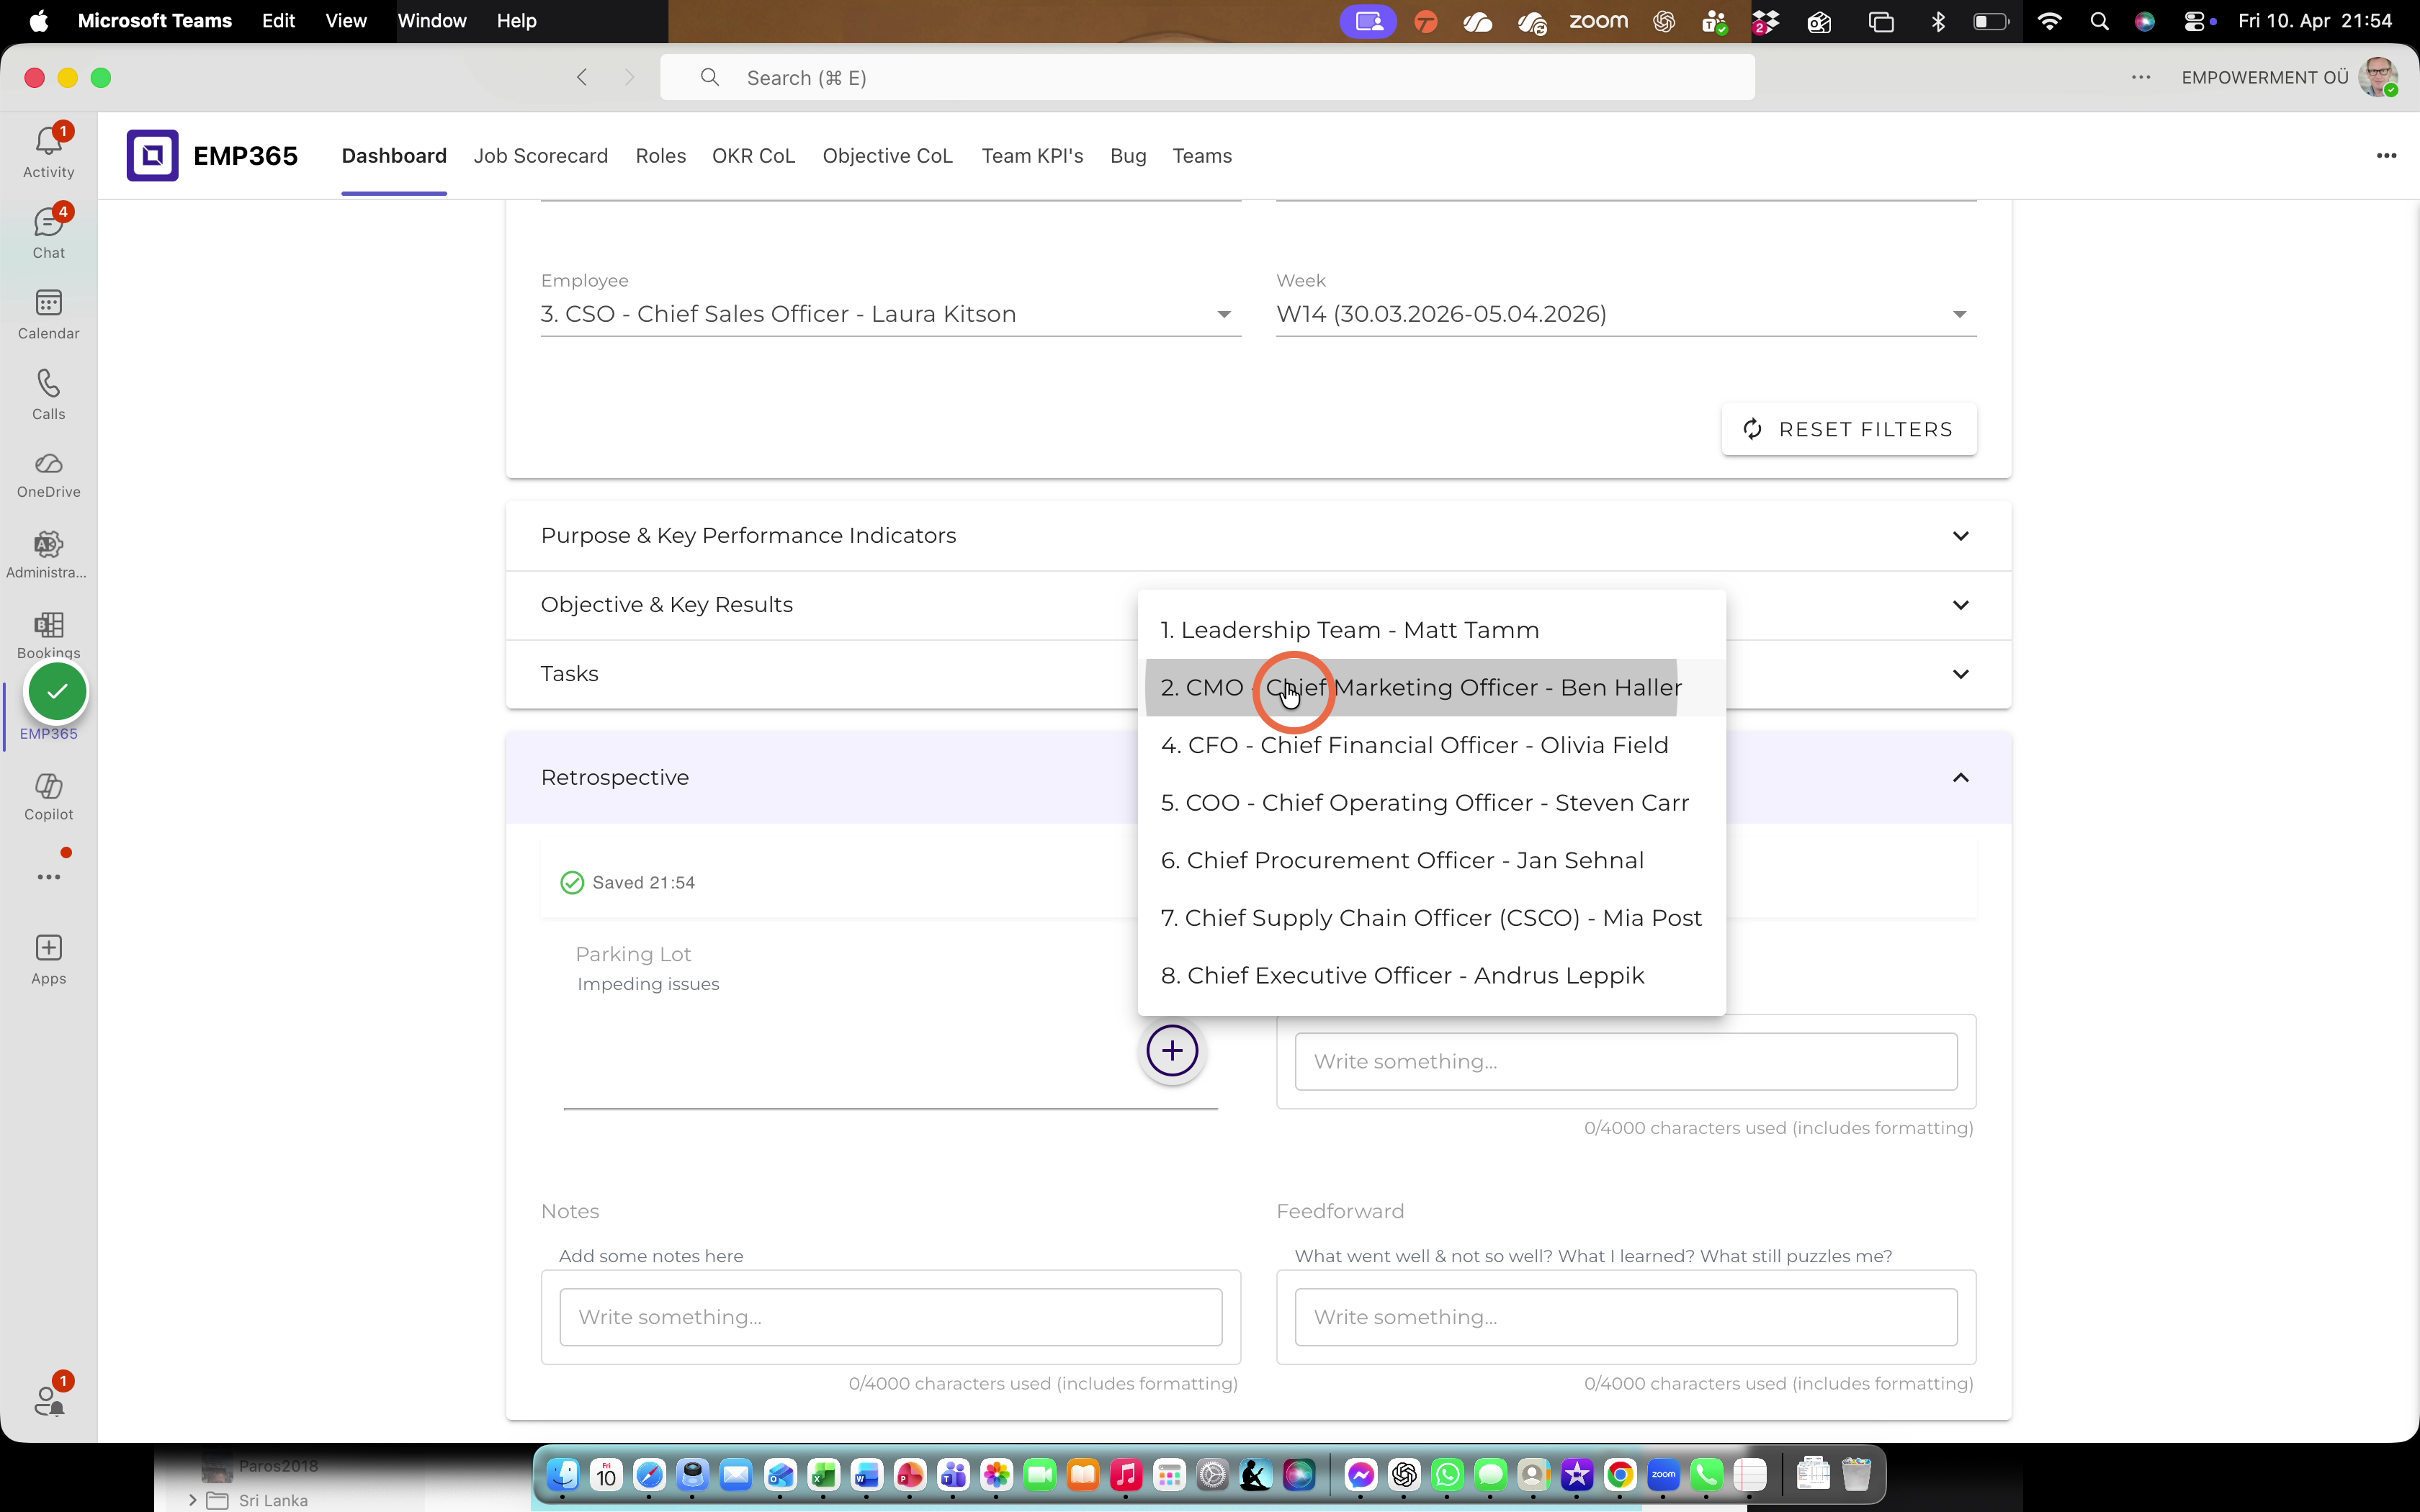
Task: Click the Feedforward text field
Action: click(x=1626, y=1317)
